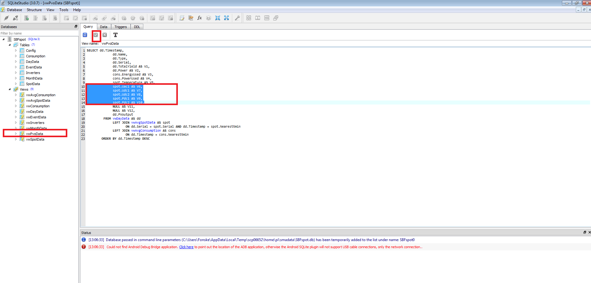Expand the vwAvgConsumption view node
The height and width of the screenshot is (283, 591).
click(x=16, y=95)
